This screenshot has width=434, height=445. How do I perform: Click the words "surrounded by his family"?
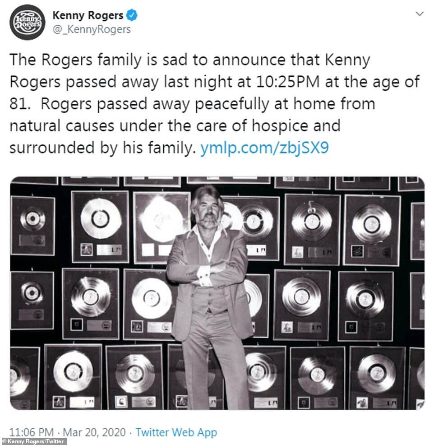click(x=101, y=148)
